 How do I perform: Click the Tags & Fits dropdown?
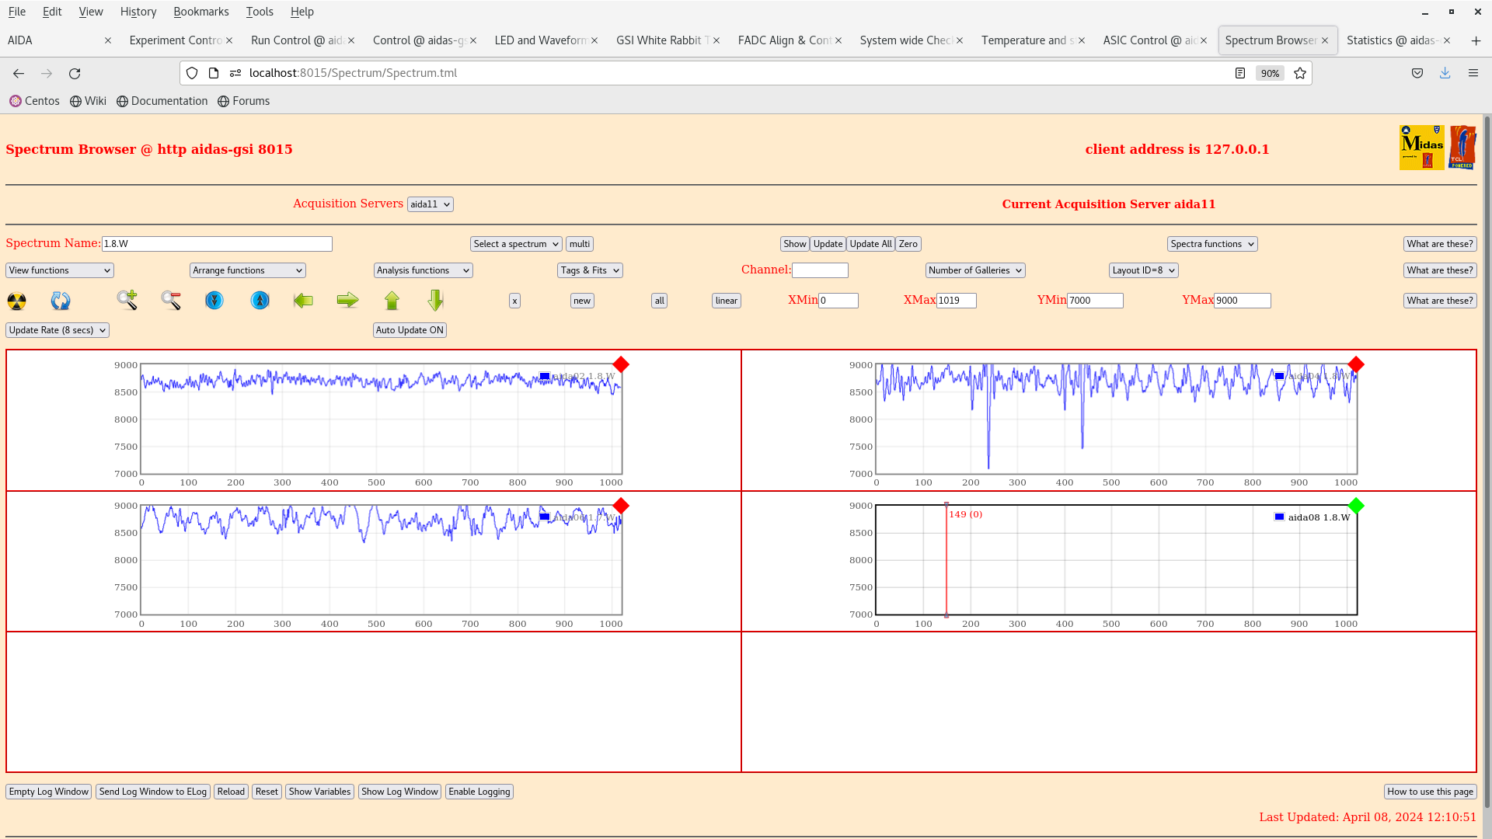[589, 270]
